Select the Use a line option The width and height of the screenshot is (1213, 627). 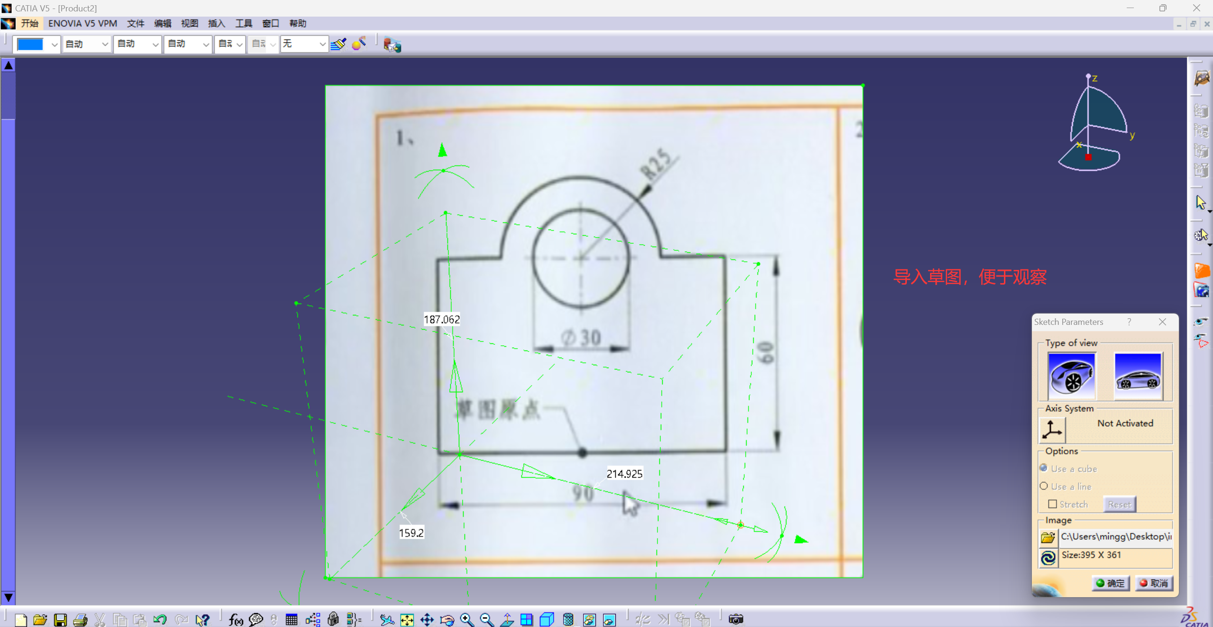tap(1044, 486)
